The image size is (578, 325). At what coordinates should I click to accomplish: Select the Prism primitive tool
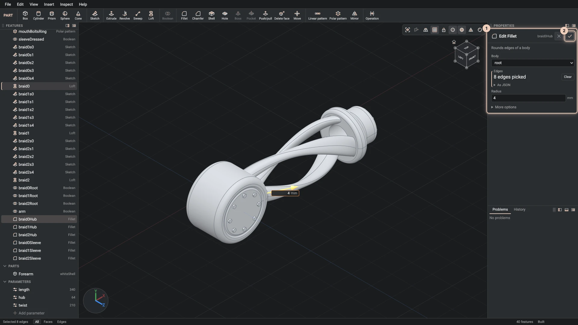(52, 15)
